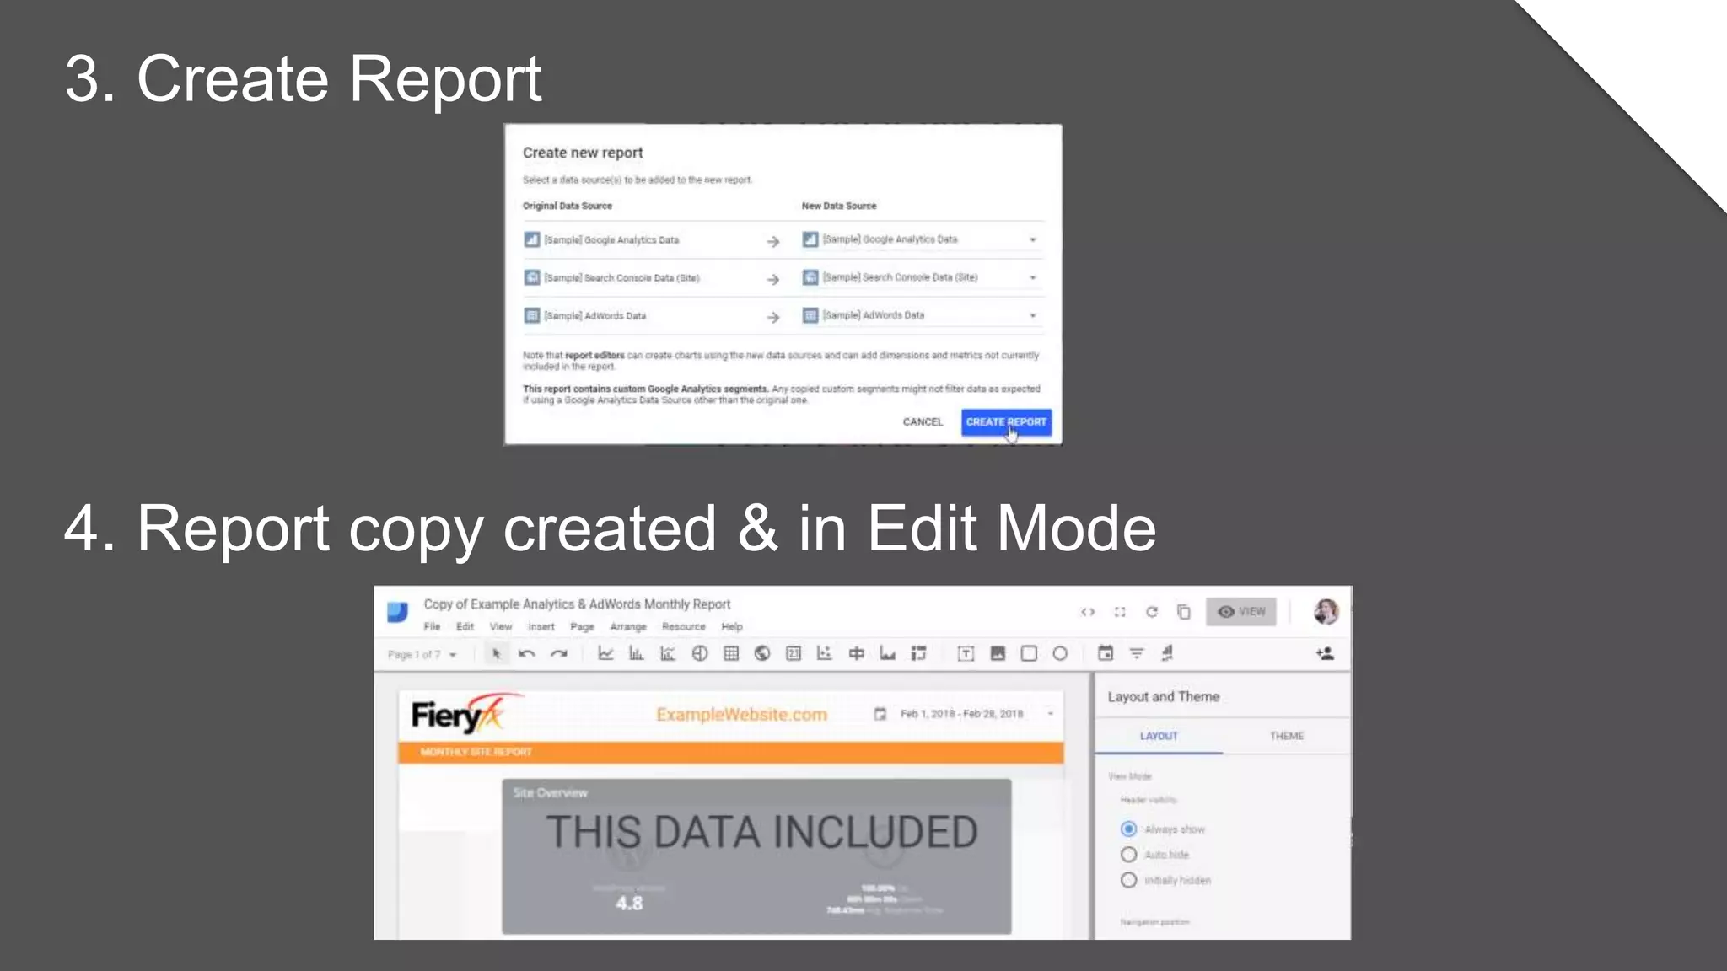
Task: Click the undo icon
Action: (527, 653)
